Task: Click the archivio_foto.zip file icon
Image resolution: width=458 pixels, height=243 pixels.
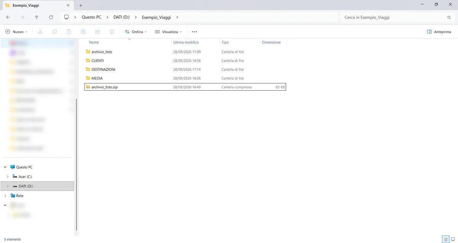Action: pos(88,87)
